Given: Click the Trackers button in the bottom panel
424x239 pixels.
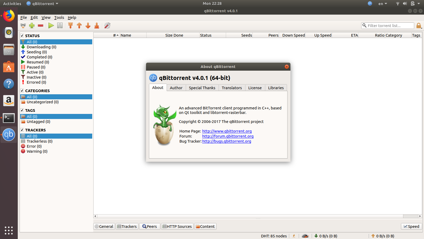Looking at the screenshot, I should pos(127,227).
